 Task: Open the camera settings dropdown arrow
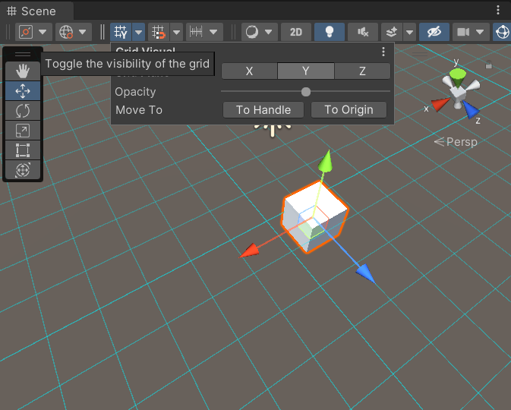click(480, 32)
